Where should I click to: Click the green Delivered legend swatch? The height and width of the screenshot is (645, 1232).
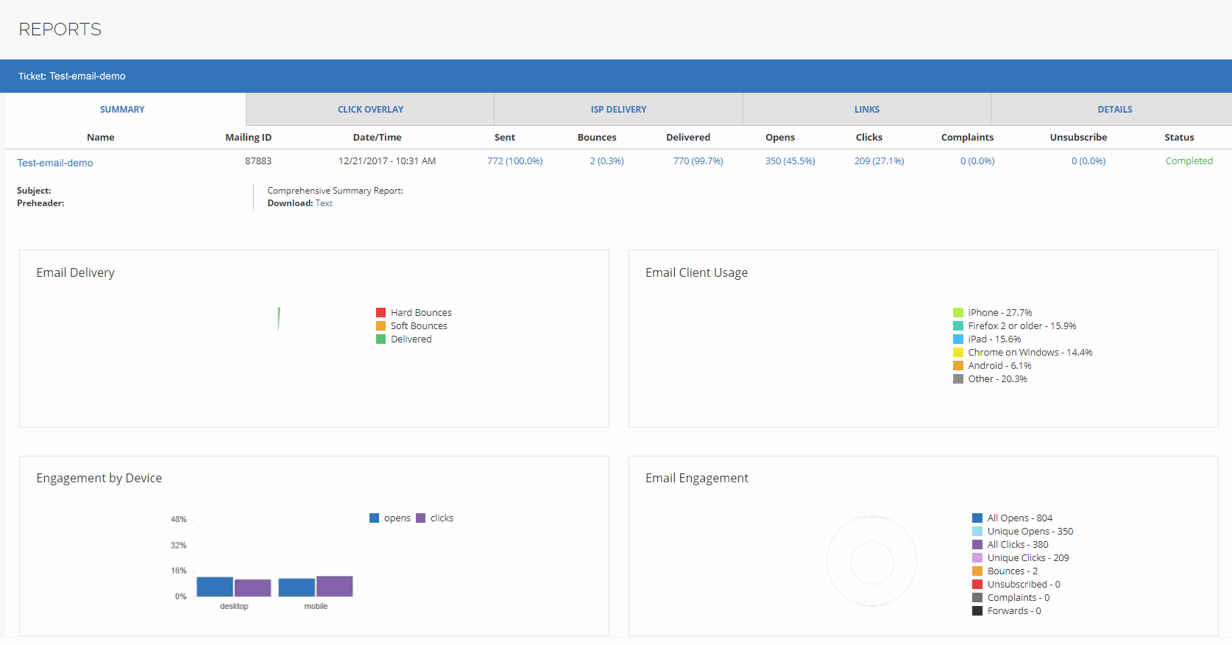(381, 339)
